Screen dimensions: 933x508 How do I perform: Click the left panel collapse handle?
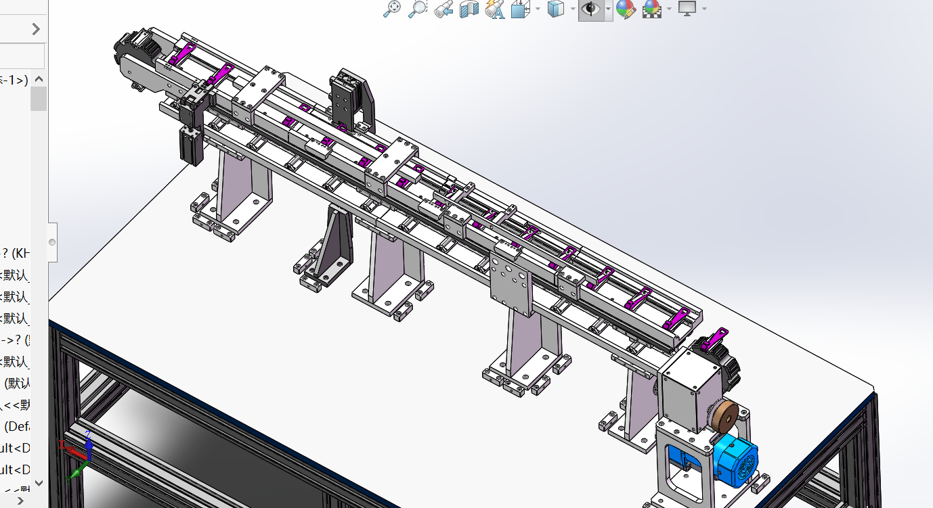(x=52, y=242)
